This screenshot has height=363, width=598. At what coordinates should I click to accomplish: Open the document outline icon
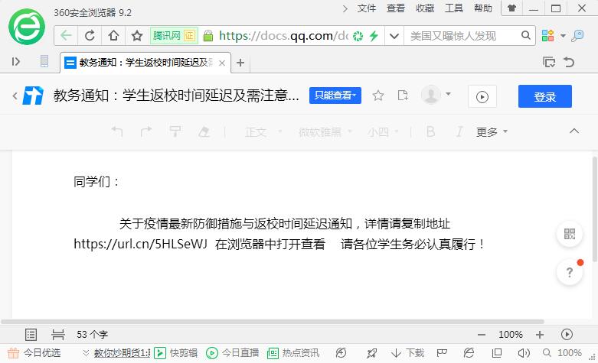31,335
